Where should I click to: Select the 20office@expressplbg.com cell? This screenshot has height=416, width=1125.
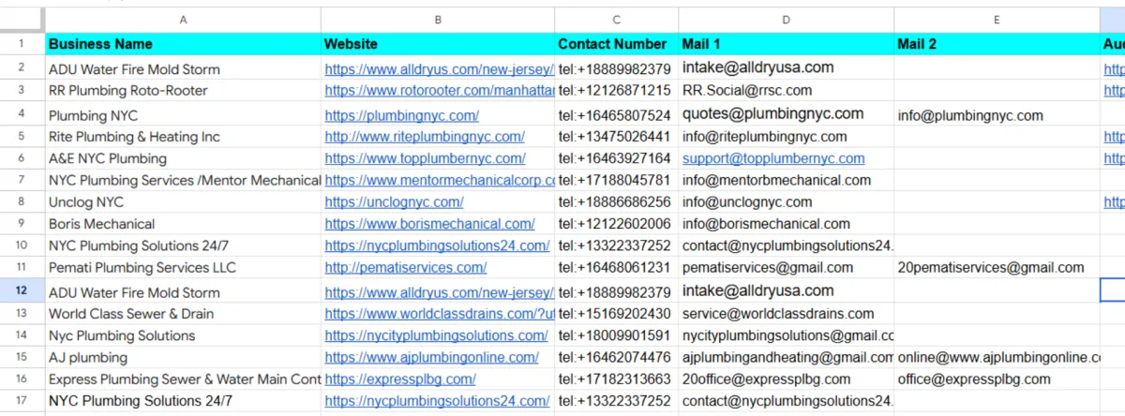(x=787, y=379)
